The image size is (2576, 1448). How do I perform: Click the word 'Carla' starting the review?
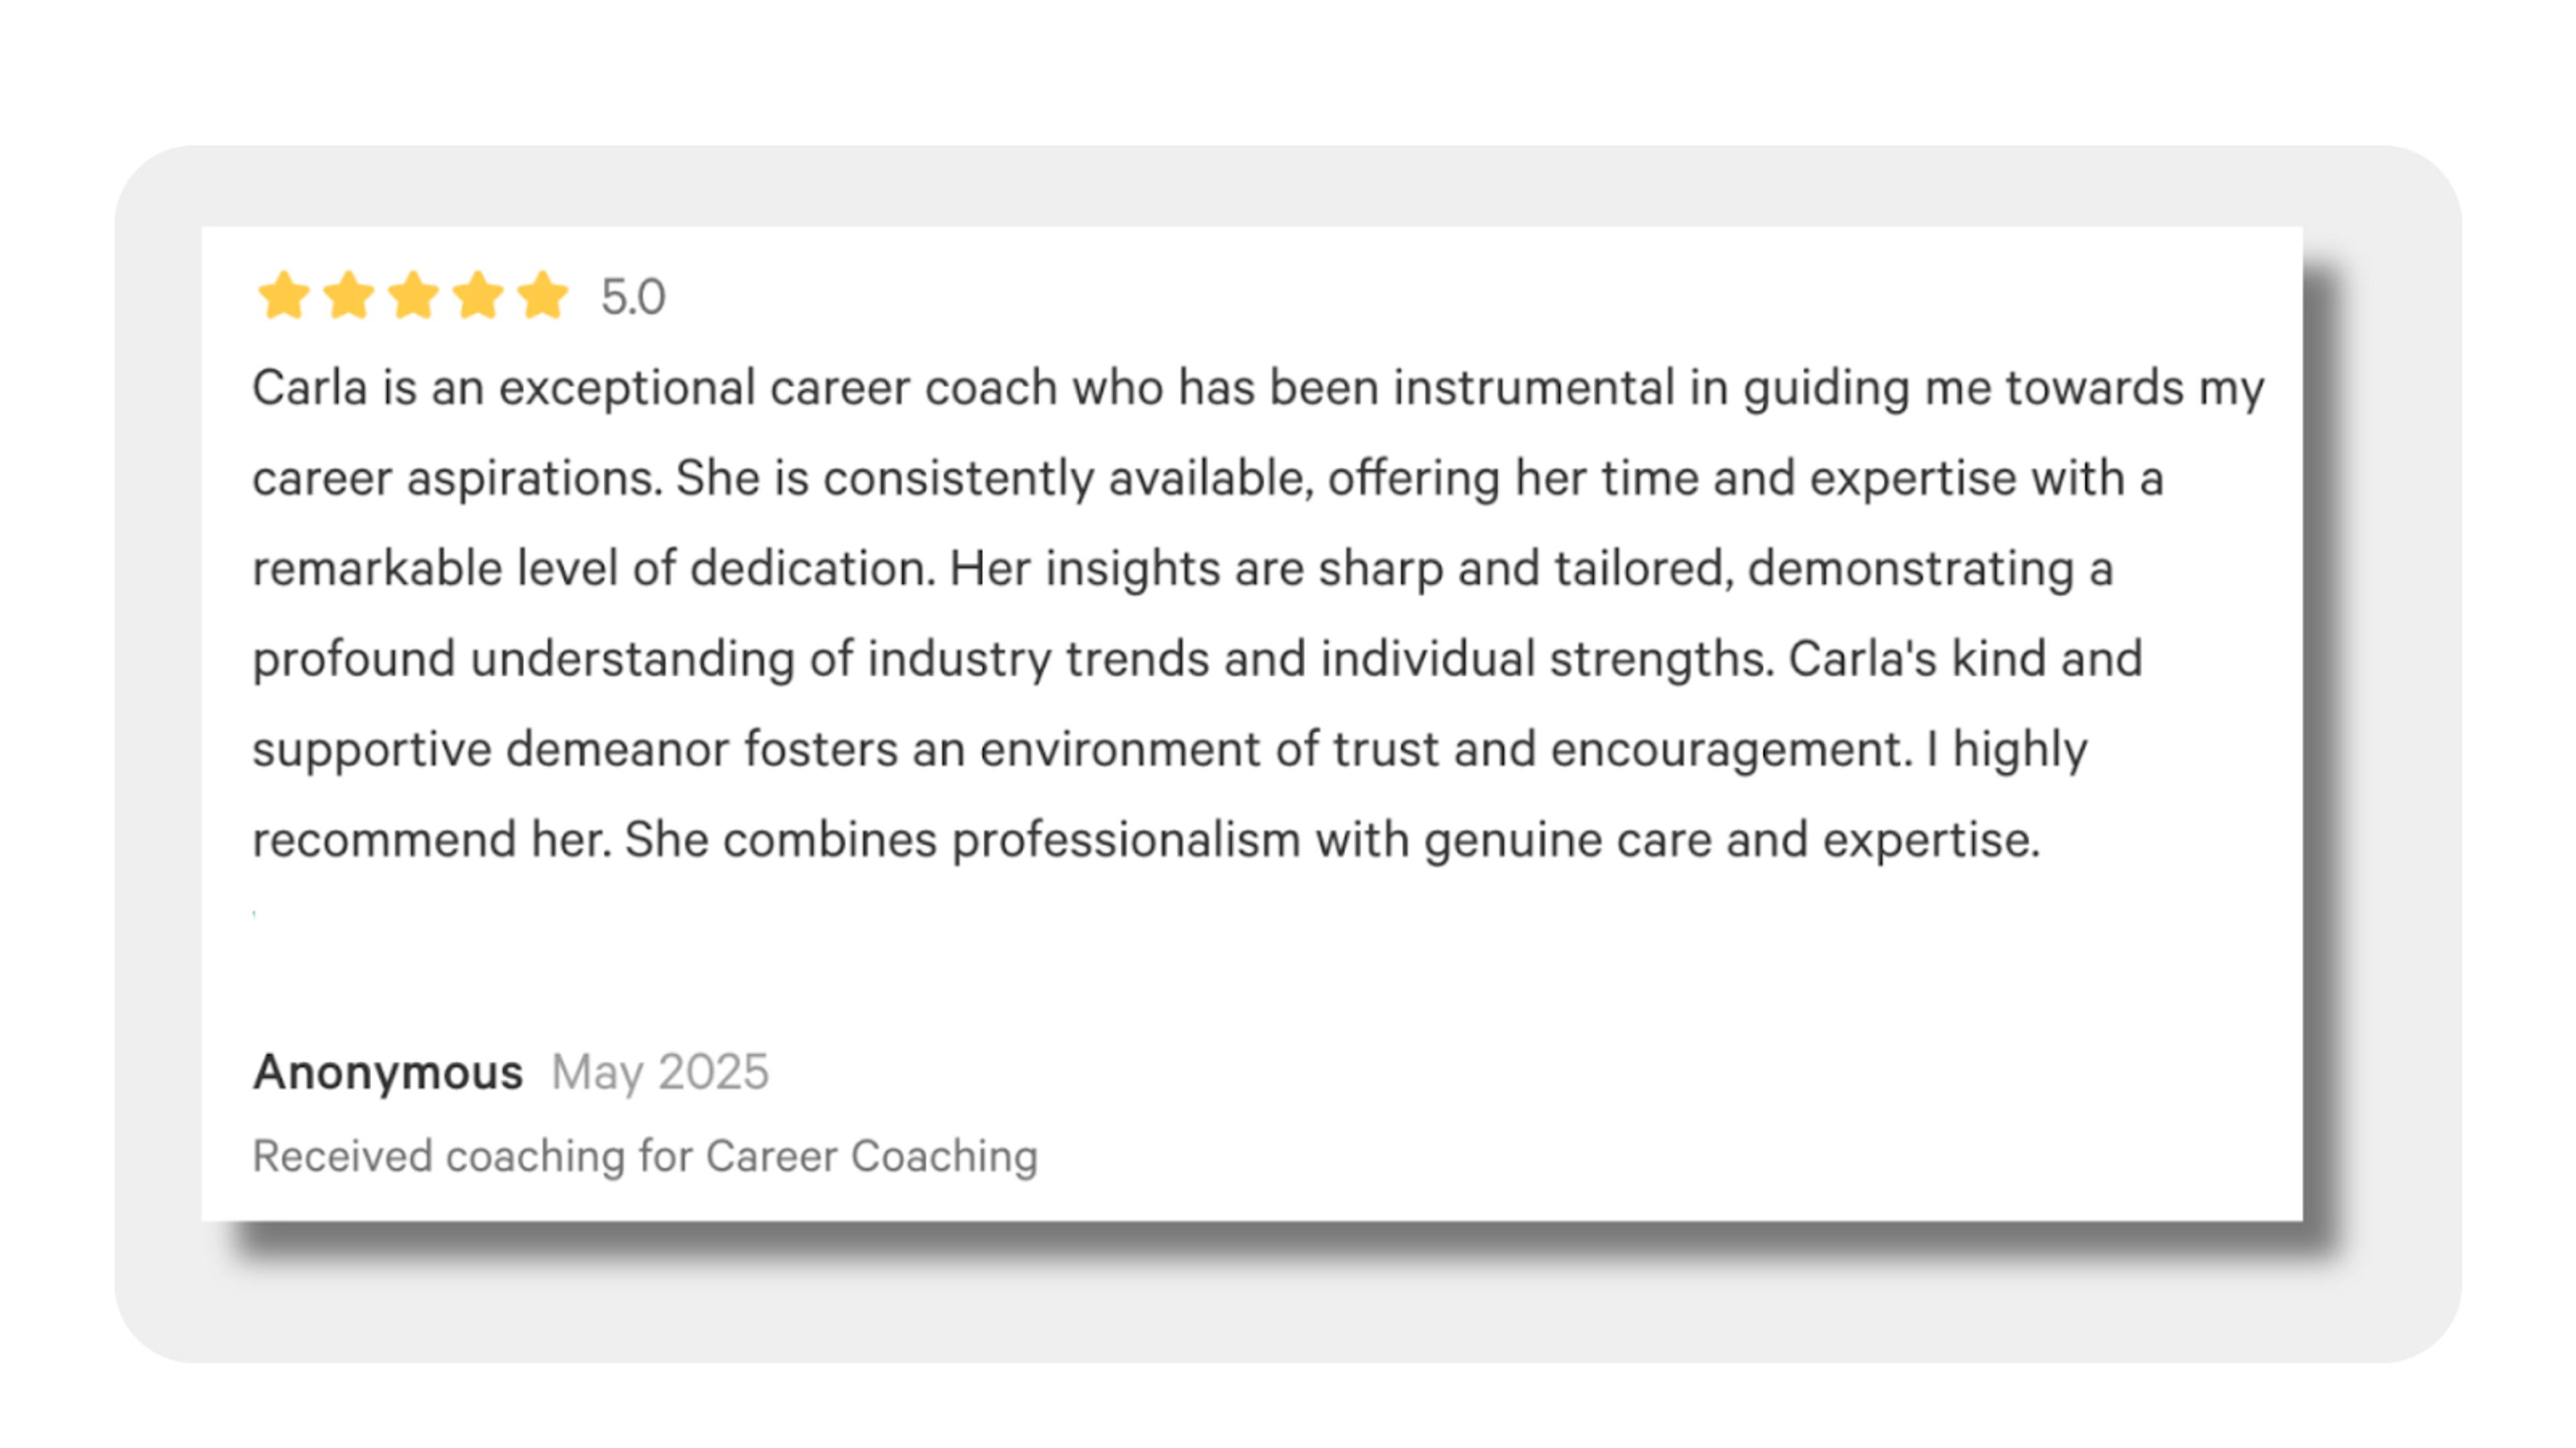pyautogui.click(x=310, y=387)
